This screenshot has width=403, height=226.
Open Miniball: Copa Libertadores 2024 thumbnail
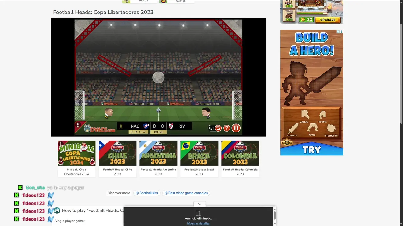coord(77,153)
